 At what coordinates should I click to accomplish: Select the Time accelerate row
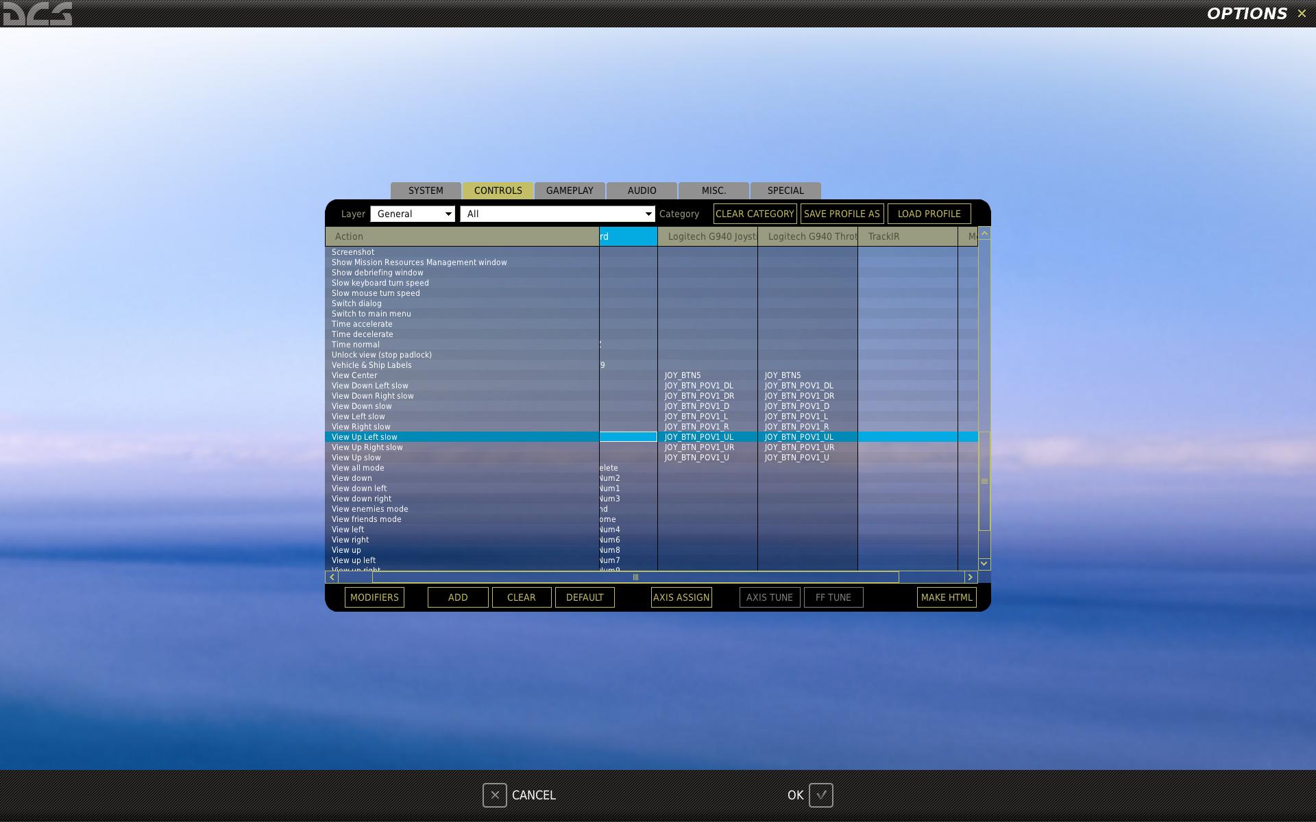pyautogui.click(x=462, y=324)
